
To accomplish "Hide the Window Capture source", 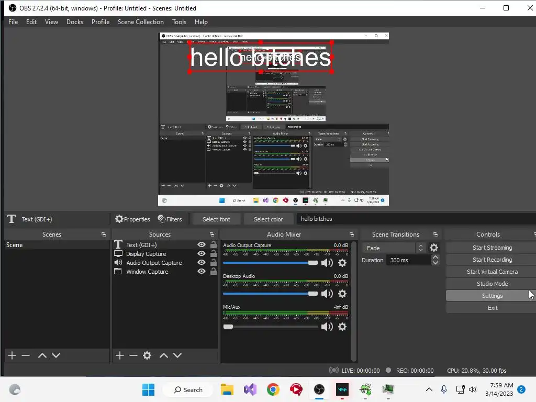I will point(202,272).
